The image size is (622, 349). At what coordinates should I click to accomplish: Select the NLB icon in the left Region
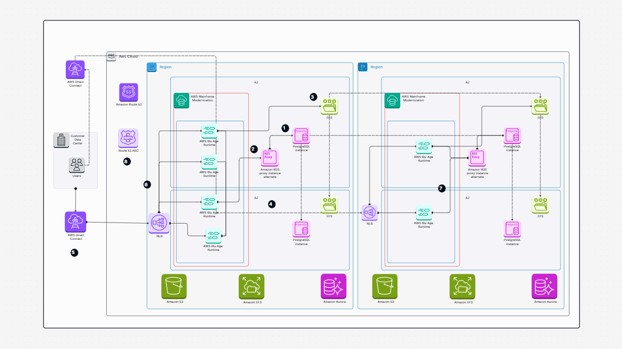(x=159, y=224)
